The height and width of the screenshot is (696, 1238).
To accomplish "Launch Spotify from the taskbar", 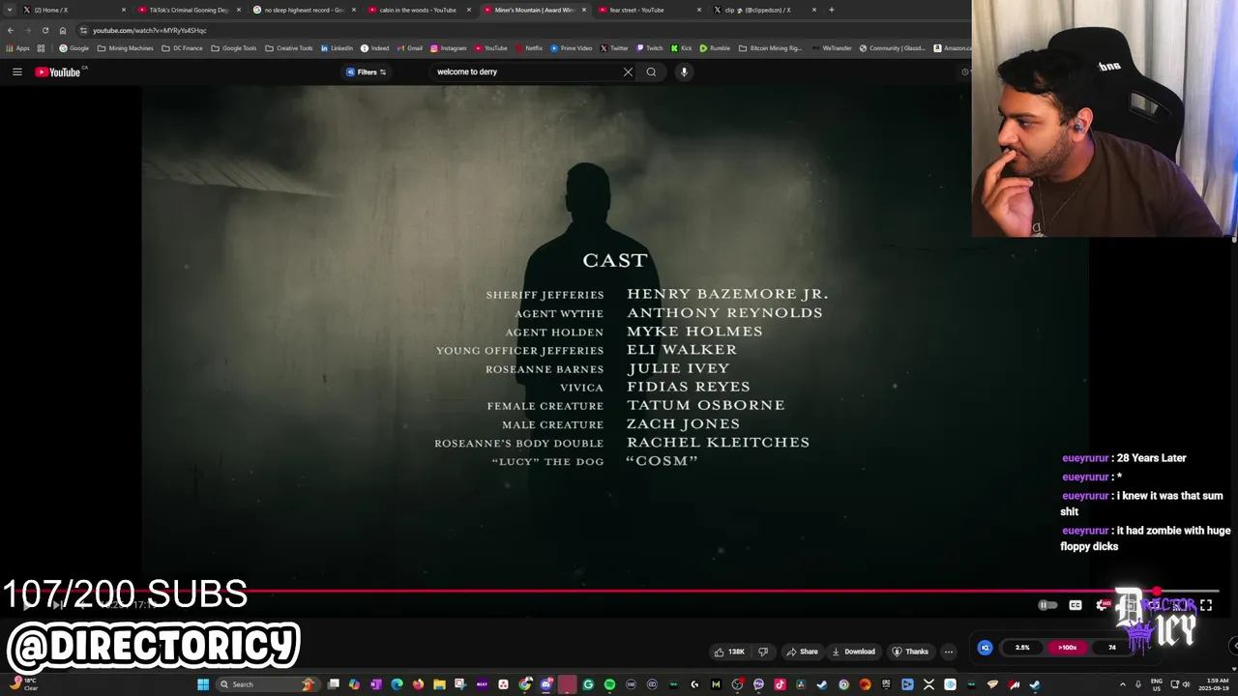I will 609,684.
